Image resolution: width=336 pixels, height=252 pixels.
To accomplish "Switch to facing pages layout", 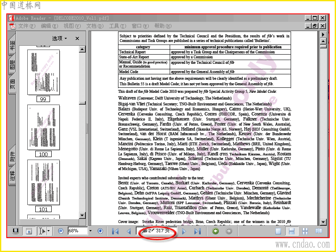I will point(319,231).
